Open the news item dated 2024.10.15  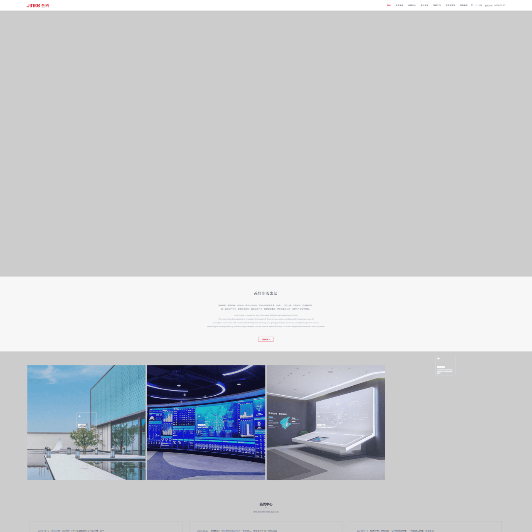106,527
